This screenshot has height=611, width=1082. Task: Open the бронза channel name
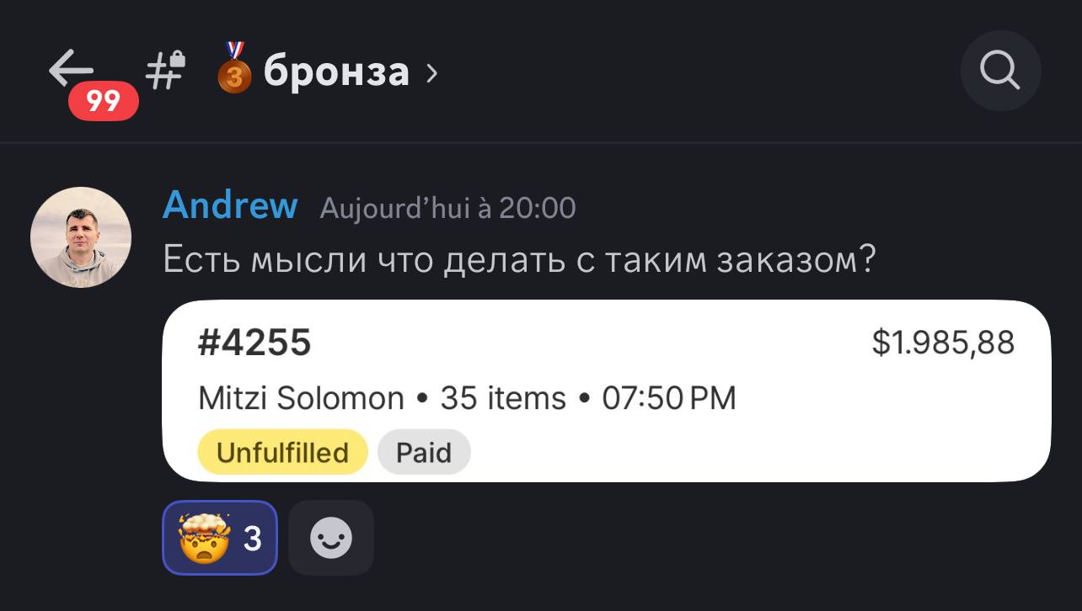coord(336,72)
